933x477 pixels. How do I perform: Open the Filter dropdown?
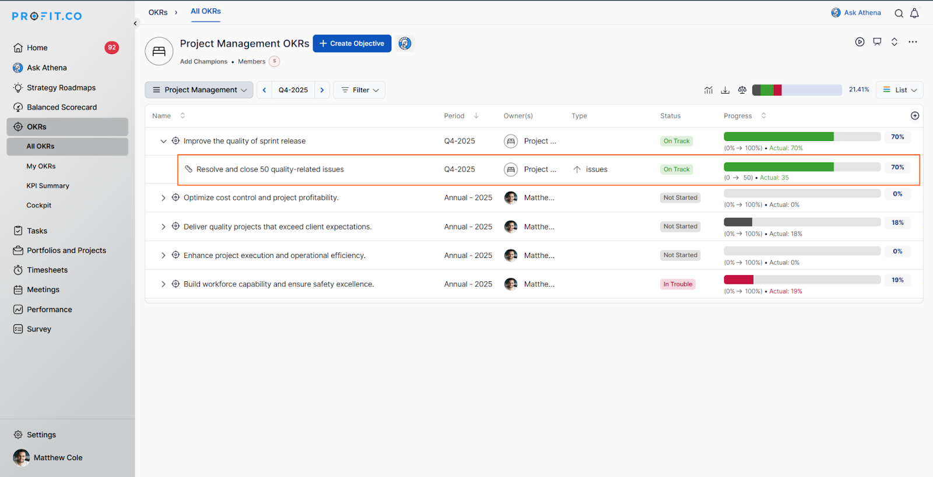pos(359,90)
